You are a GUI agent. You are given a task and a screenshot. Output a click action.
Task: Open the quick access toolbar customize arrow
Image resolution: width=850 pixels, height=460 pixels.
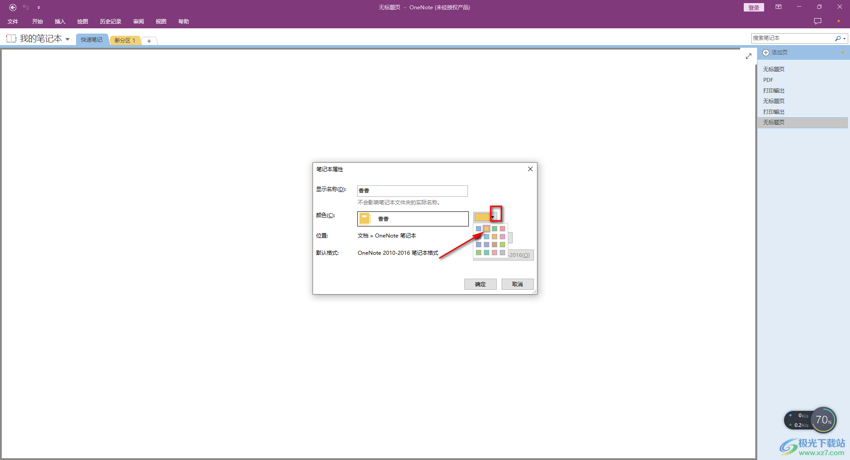39,8
